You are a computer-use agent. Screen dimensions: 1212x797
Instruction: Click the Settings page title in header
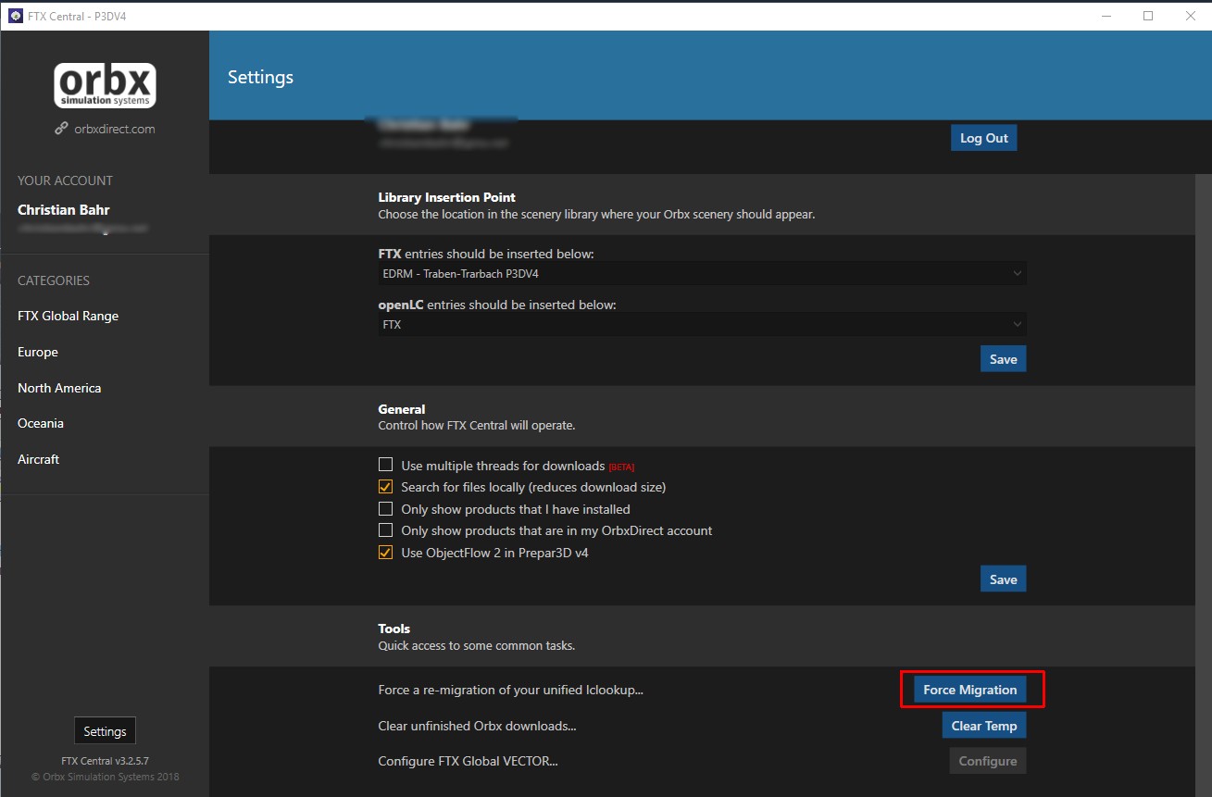point(260,77)
